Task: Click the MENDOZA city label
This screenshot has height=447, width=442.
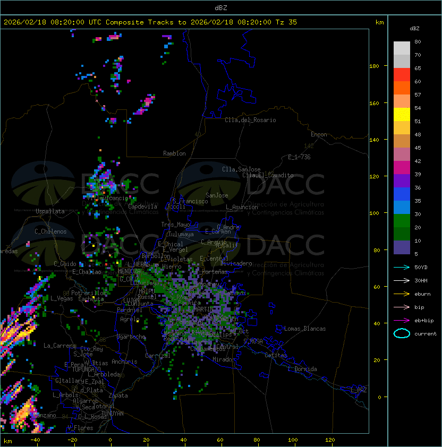Action: 129,271
